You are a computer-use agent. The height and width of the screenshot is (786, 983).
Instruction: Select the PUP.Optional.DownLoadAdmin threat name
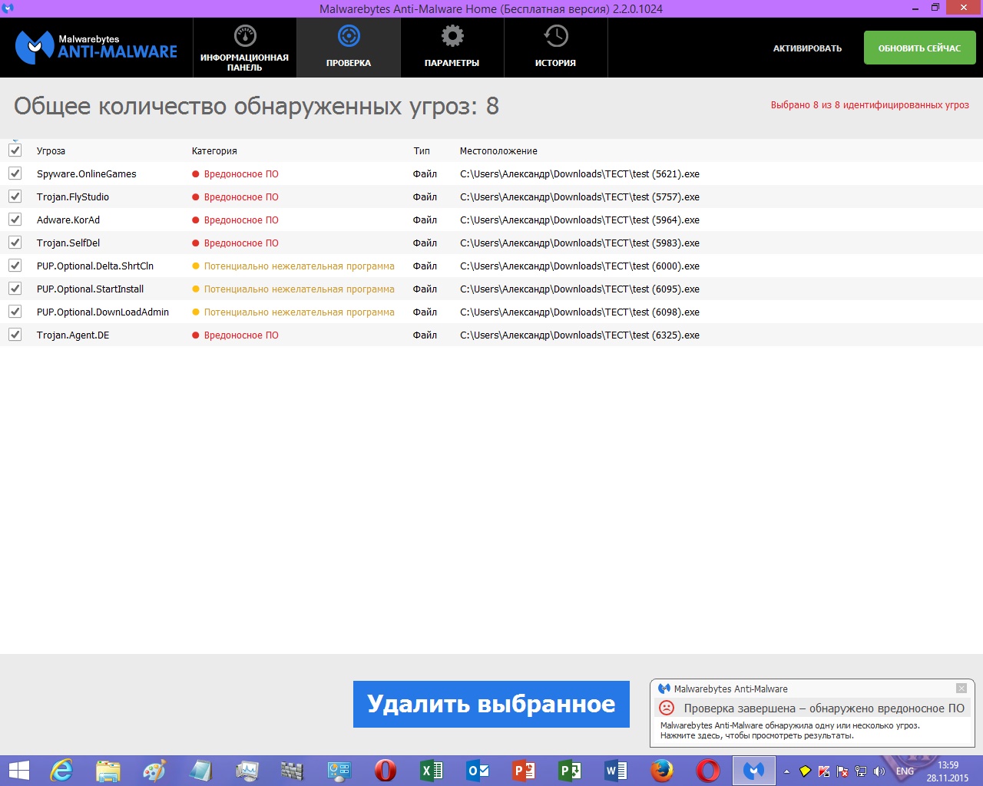(x=103, y=312)
